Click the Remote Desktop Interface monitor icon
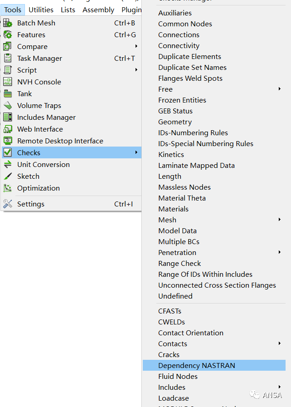The image size is (291, 407). tap(8, 141)
